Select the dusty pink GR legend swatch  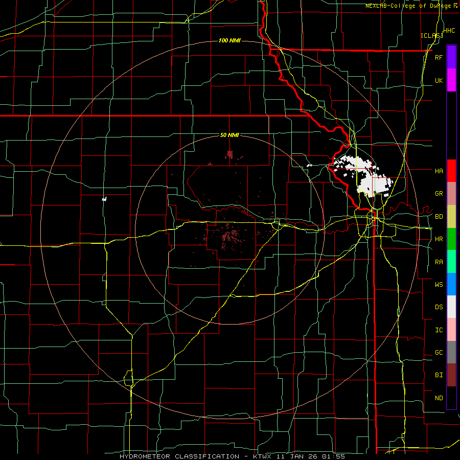451,194
